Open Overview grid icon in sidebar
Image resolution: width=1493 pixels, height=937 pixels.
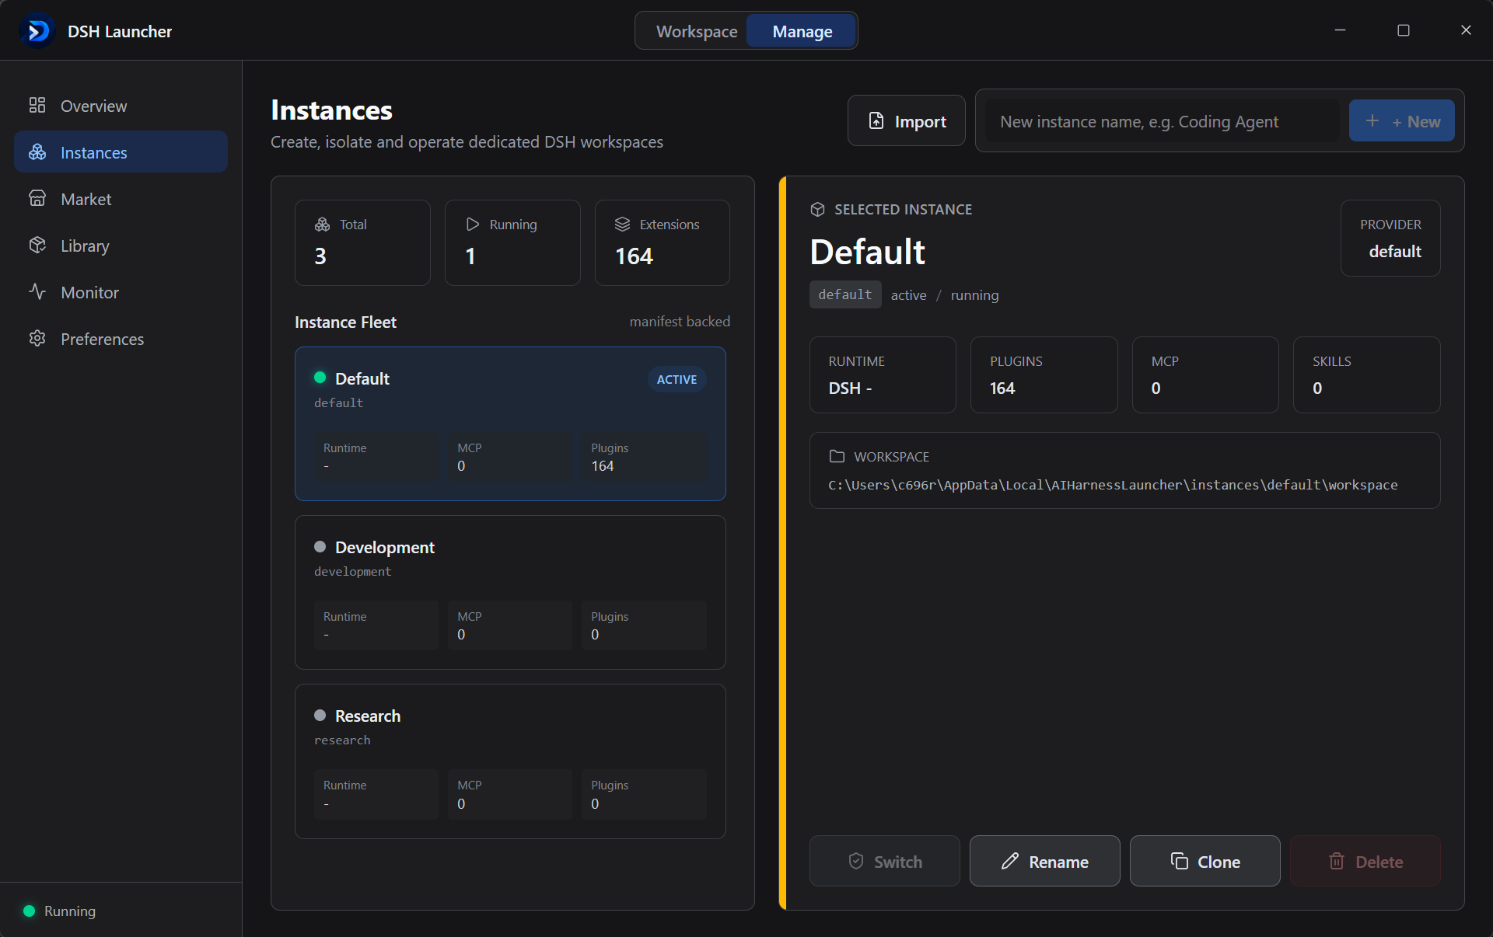click(x=37, y=106)
